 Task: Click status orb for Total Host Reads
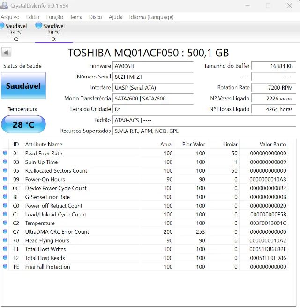[x=5, y=257]
